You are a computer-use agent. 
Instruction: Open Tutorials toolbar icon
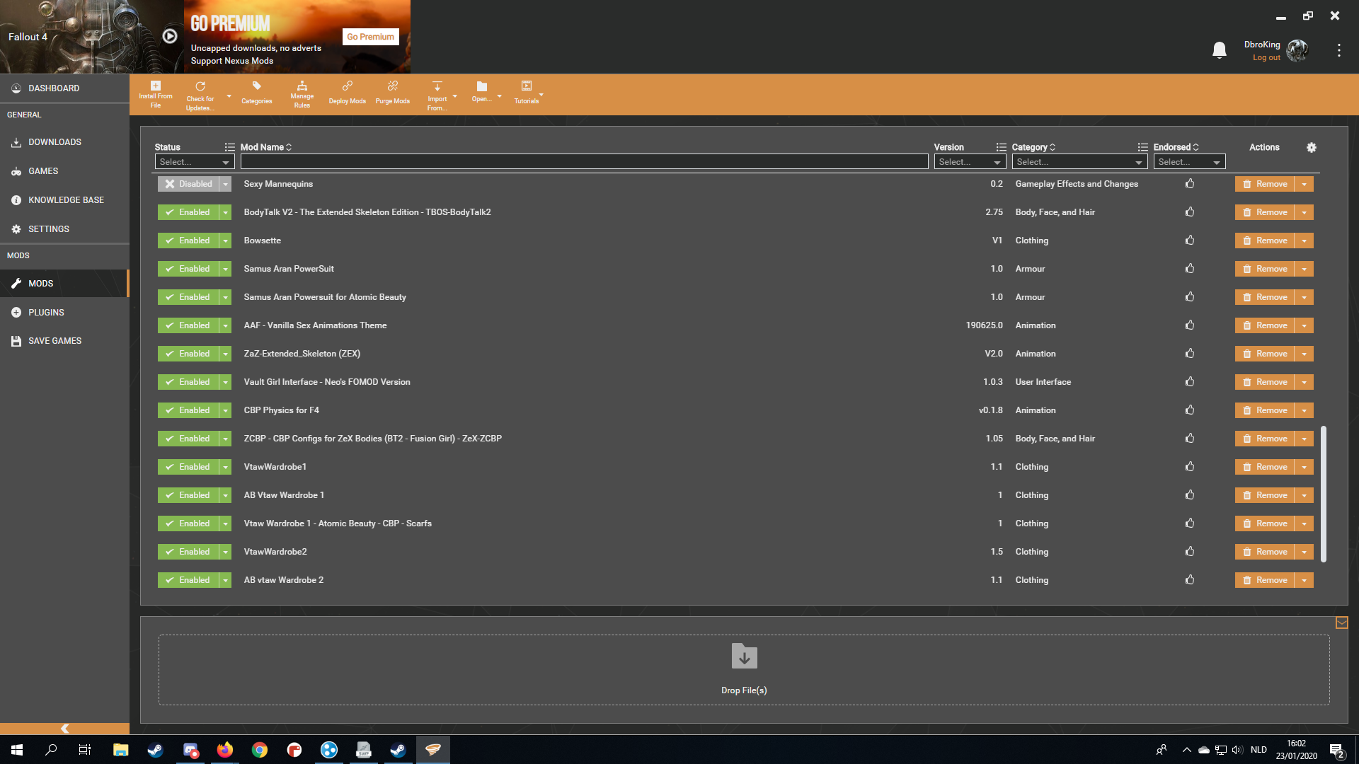(x=527, y=86)
